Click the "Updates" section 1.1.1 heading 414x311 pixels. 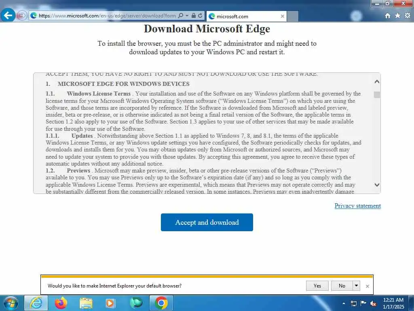[x=82, y=136]
